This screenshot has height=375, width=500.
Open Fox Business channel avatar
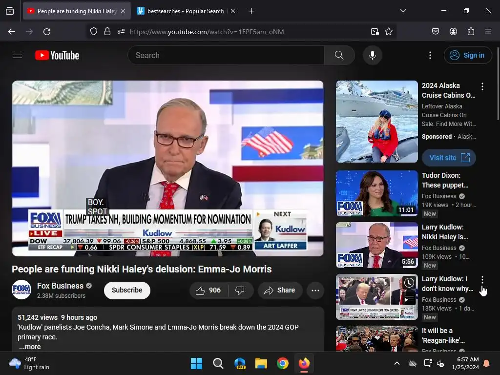(21, 290)
